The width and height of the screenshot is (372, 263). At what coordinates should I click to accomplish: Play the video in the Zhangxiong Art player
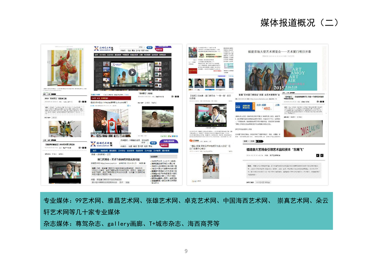click(132, 72)
